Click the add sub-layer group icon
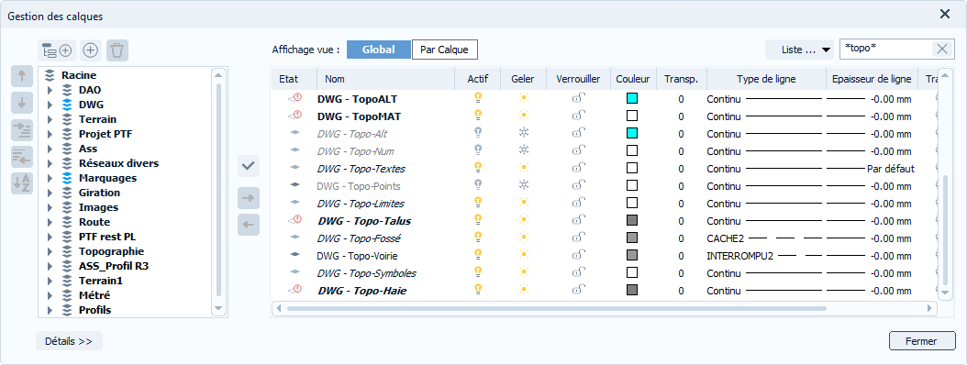 (57, 50)
